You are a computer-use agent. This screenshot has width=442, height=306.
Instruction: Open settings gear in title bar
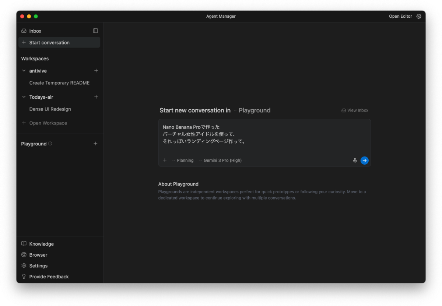(419, 16)
